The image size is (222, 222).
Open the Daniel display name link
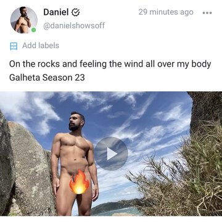point(56,12)
